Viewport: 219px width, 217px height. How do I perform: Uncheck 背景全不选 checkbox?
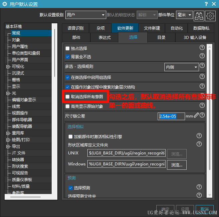coord(67,57)
